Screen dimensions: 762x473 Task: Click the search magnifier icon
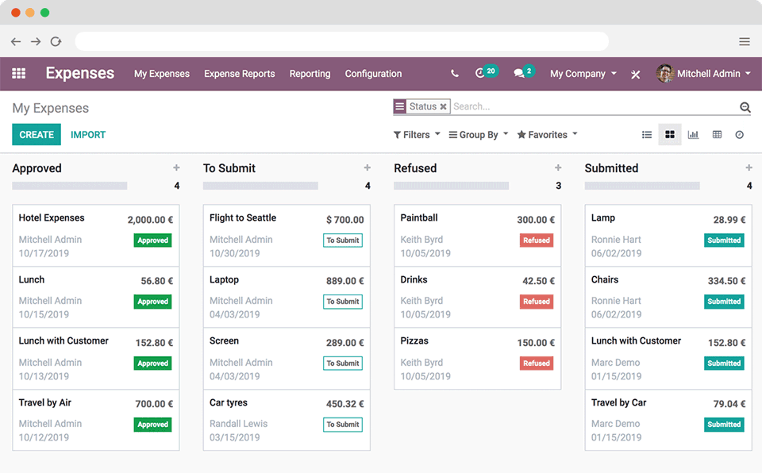pos(745,107)
